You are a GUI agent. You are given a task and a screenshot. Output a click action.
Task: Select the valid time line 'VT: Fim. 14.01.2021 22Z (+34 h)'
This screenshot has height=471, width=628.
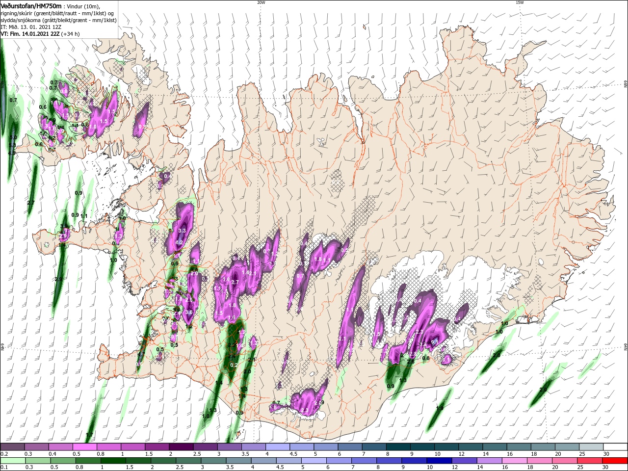pyautogui.click(x=40, y=34)
